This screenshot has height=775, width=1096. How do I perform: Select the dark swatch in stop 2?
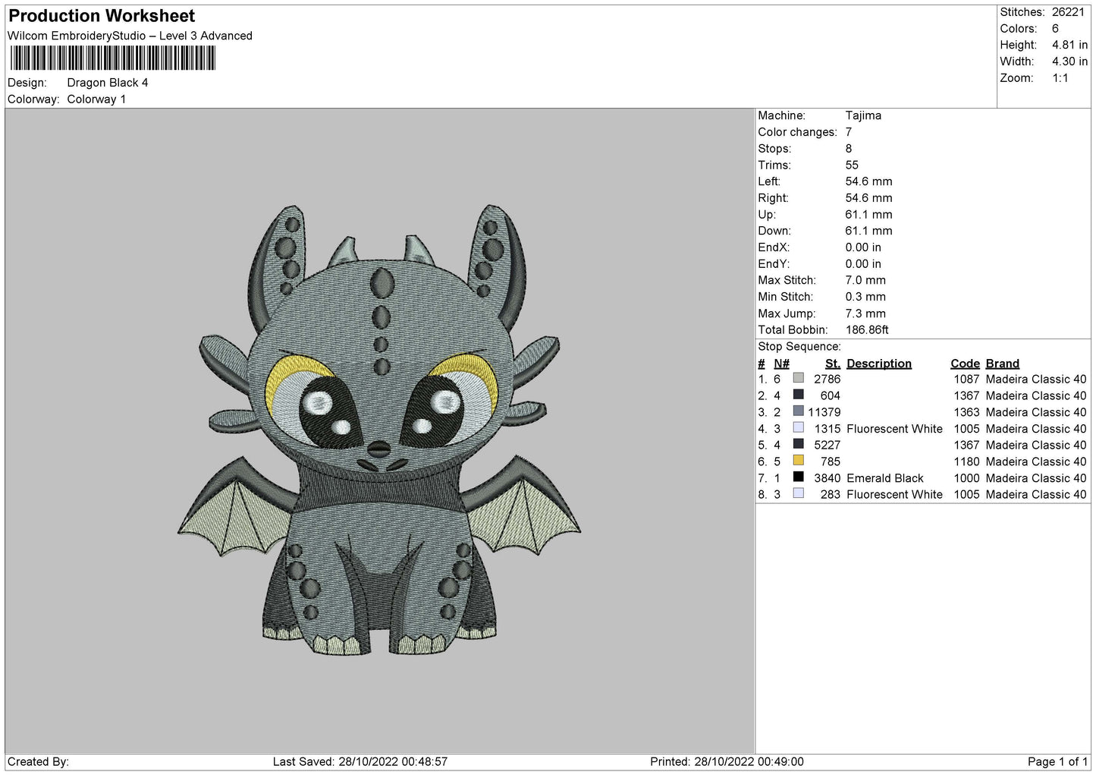798,395
